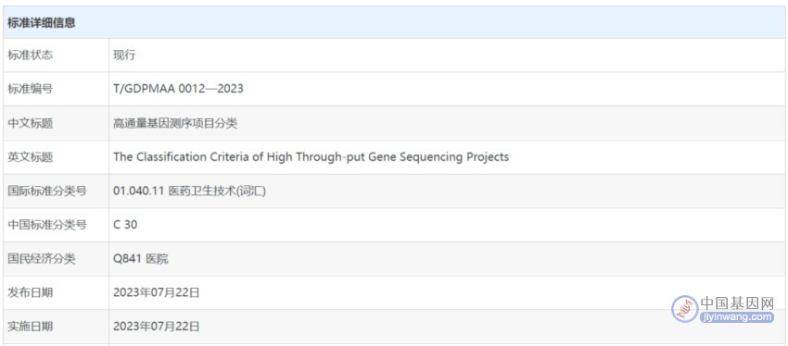Viewport: 788px width, 346px height.
Task: Select the 现行 status value
Action: coord(124,56)
